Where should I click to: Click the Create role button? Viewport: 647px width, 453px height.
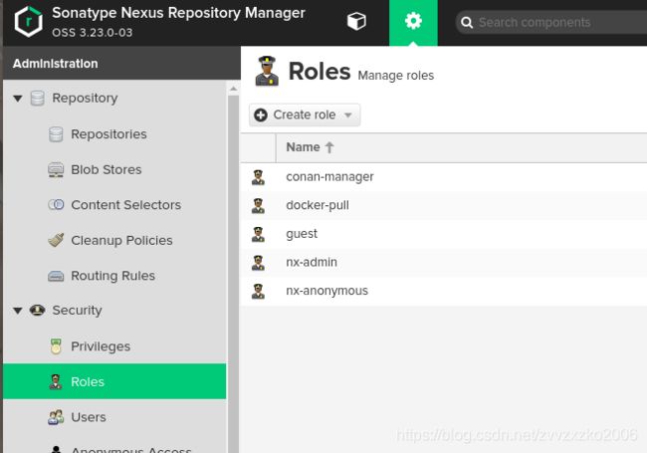coord(305,114)
